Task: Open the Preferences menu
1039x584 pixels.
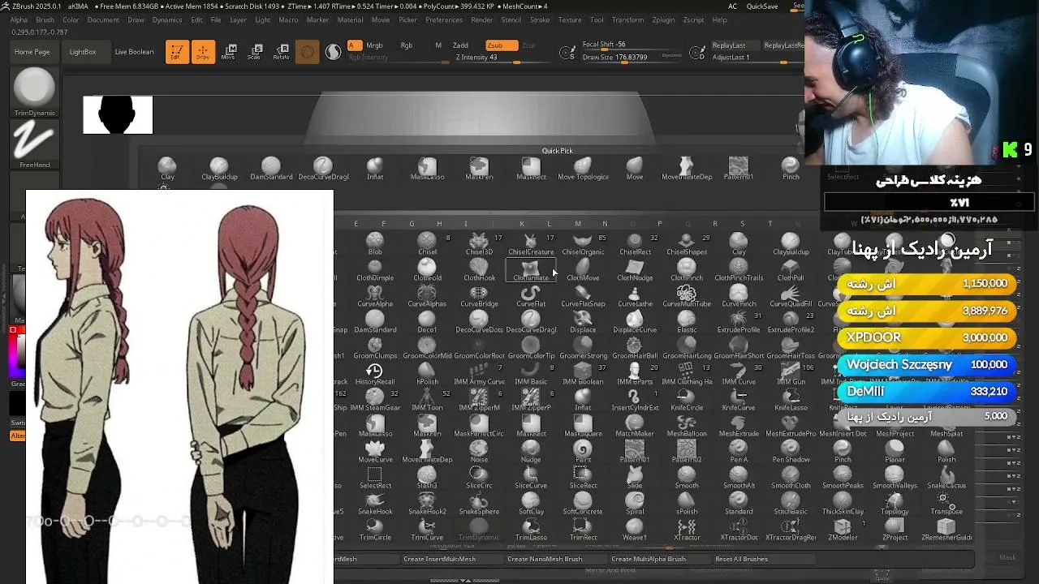Action: point(444,19)
